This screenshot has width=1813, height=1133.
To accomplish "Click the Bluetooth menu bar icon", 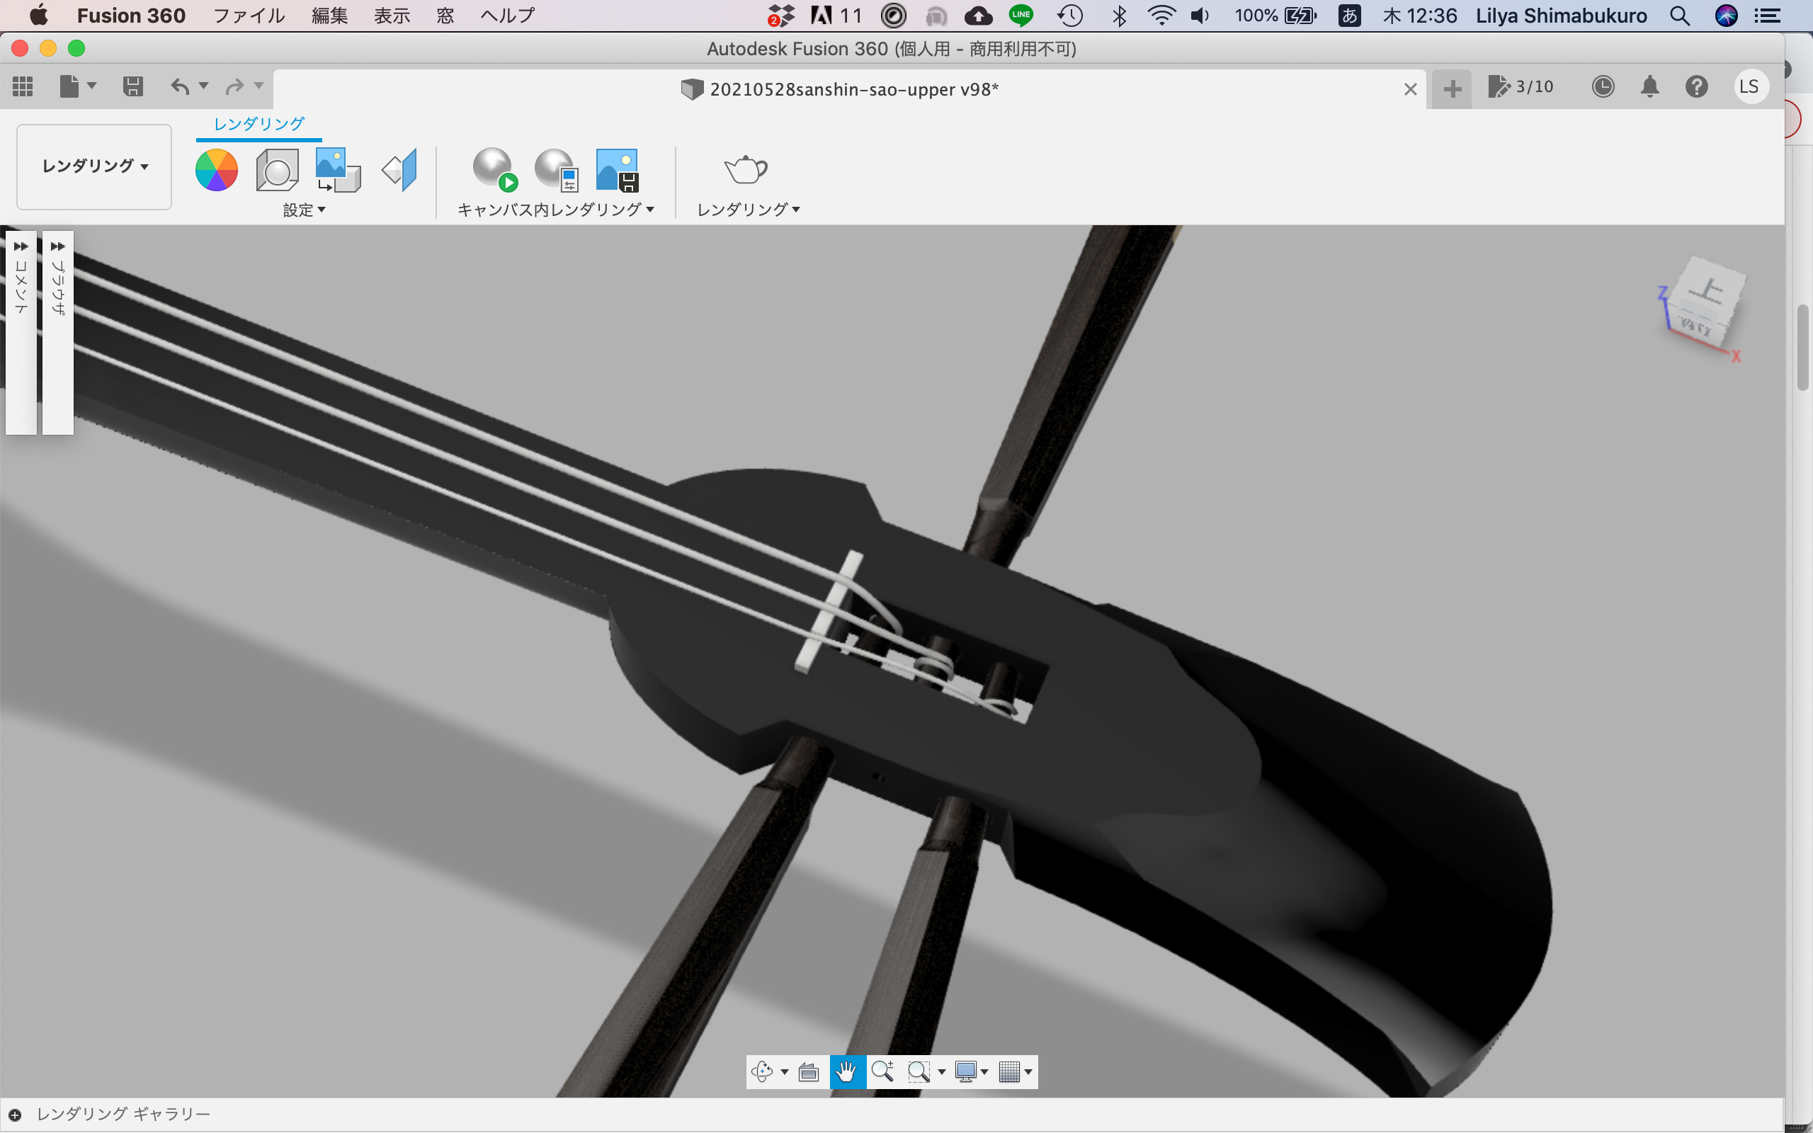I will click(x=1119, y=16).
